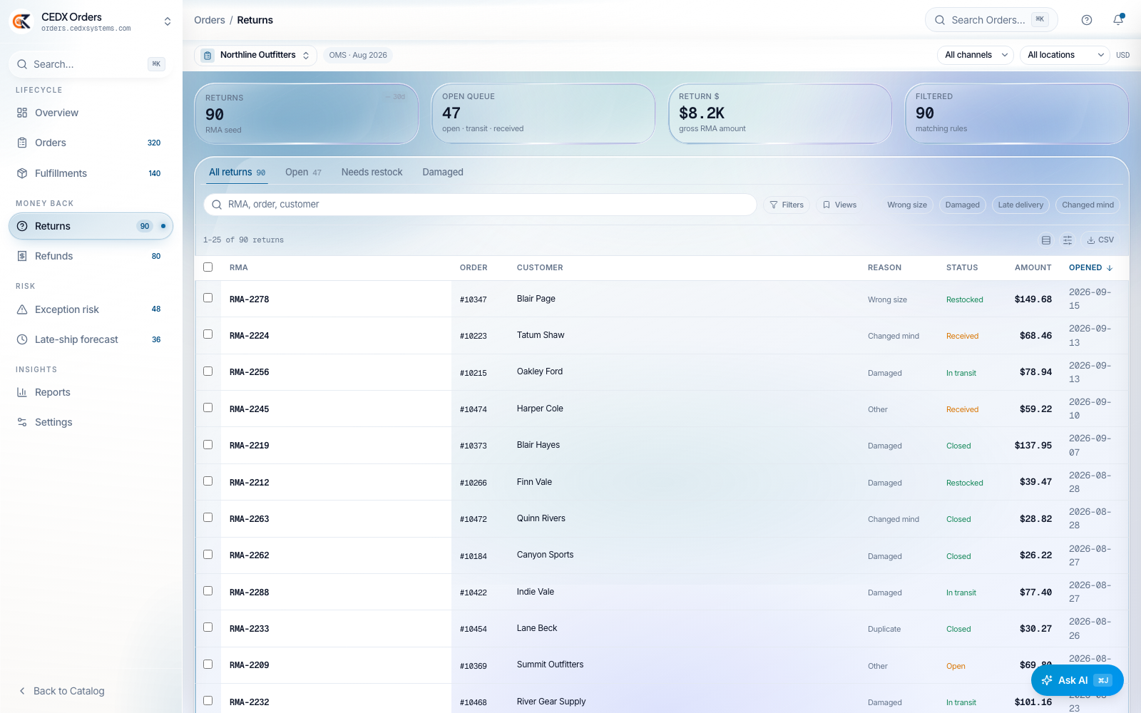Open the notifications bell
The height and width of the screenshot is (713, 1141).
point(1118,20)
